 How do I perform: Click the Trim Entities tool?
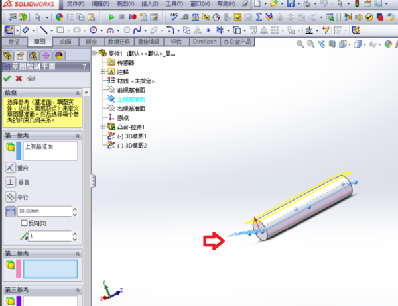[x=220, y=30]
